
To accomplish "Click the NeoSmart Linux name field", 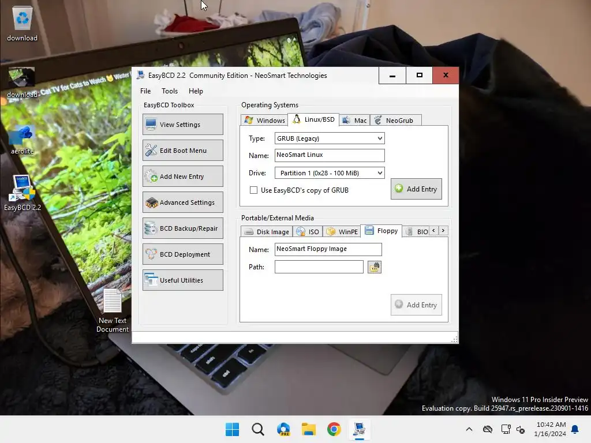I will tap(330, 155).
